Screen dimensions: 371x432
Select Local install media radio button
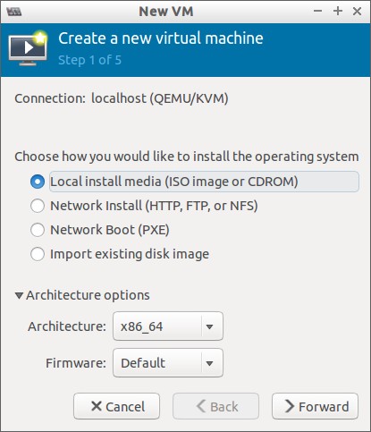(x=38, y=182)
